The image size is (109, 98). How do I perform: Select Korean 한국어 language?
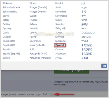click(85, 41)
